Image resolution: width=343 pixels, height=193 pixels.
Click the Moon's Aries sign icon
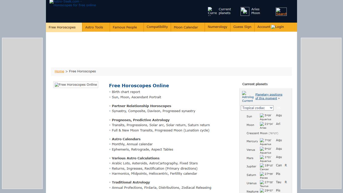262,124
